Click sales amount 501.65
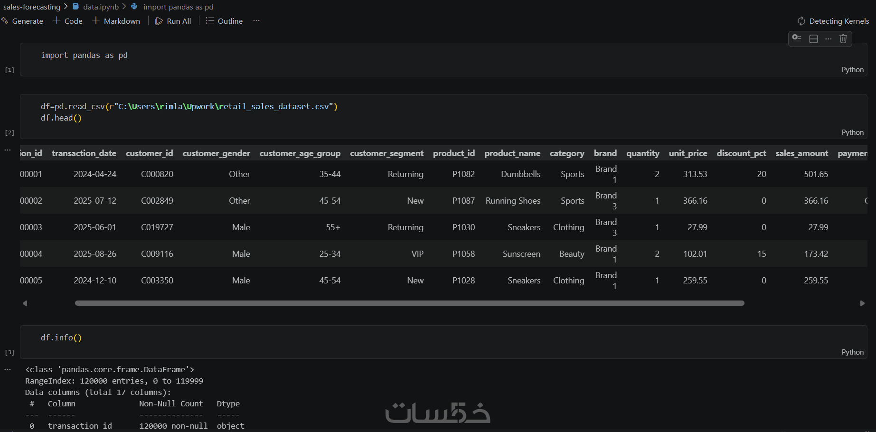This screenshot has height=432, width=876. click(816, 174)
